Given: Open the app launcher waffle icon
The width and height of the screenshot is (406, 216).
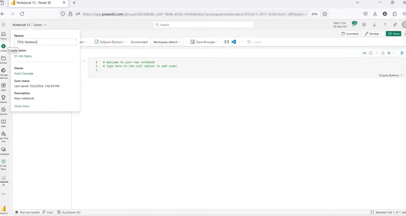Looking at the screenshot, I should tap(3, 25).
